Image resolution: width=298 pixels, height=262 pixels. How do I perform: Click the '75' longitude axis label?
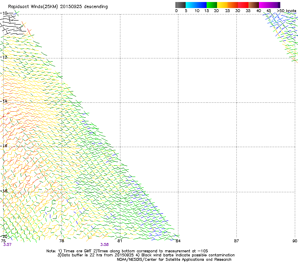click(x=3, y=241)
